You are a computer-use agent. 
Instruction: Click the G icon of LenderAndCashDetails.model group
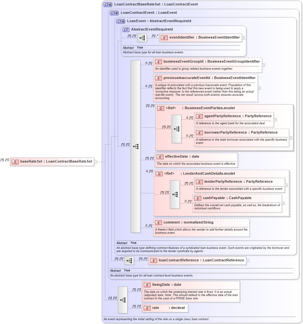tap(160, 173)
